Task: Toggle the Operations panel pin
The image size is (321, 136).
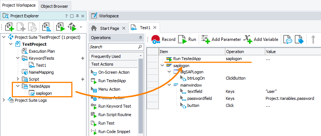Action: pos(140,38)
